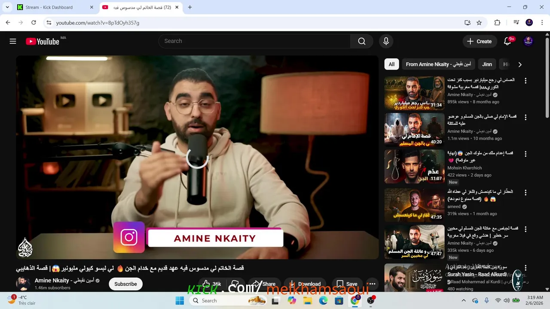This screenshot has width=550, height=309.
Task: Open the weather widget showing -4°C
Action: 22,300
